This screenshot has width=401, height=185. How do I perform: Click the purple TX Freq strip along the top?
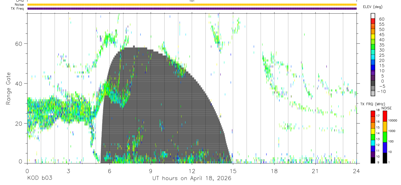click(x=192, y=8)
